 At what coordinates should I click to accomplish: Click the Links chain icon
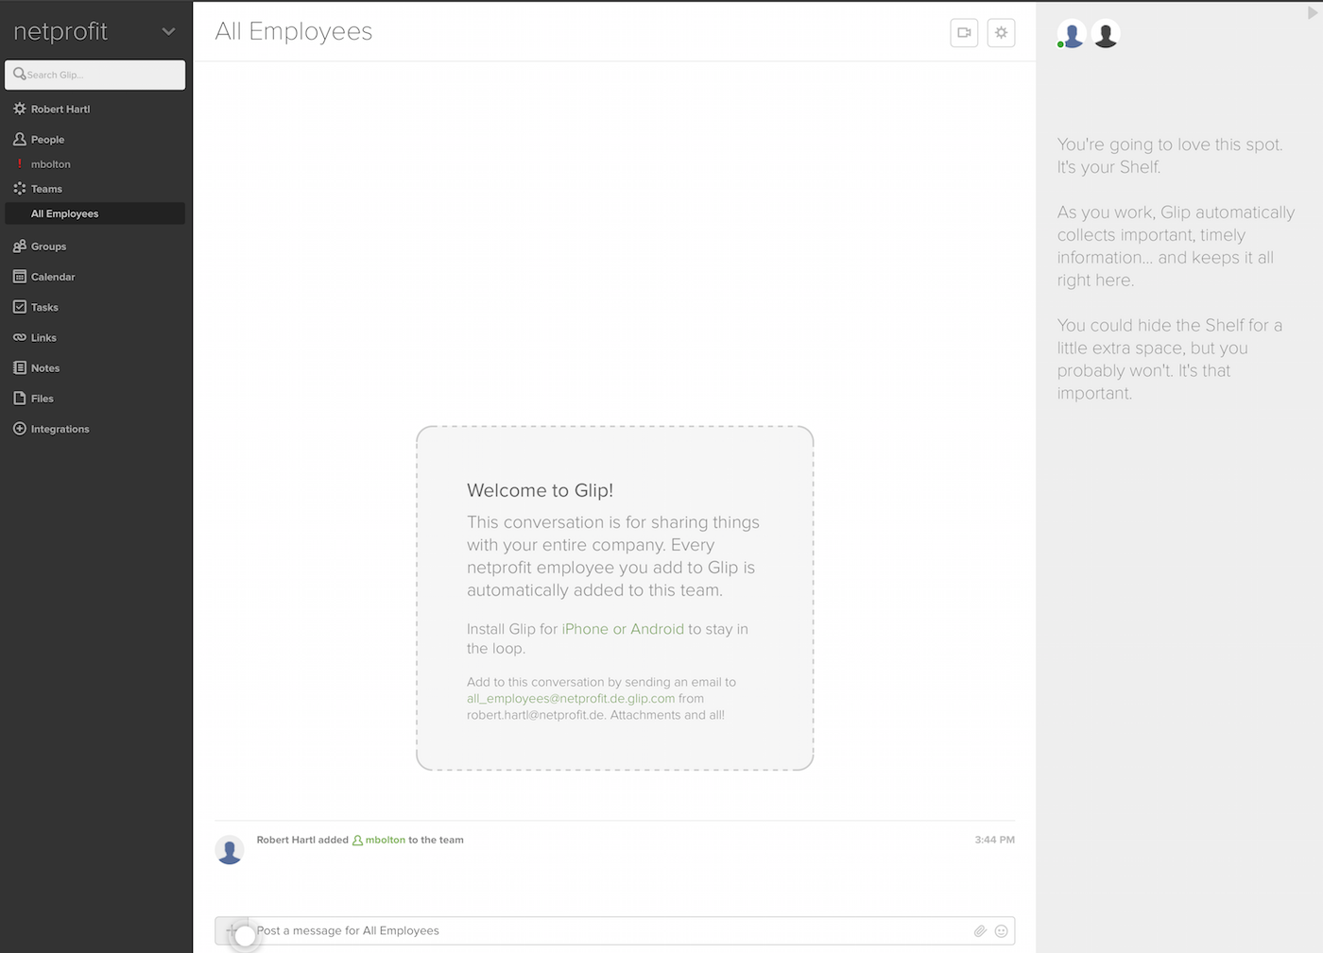19,337
